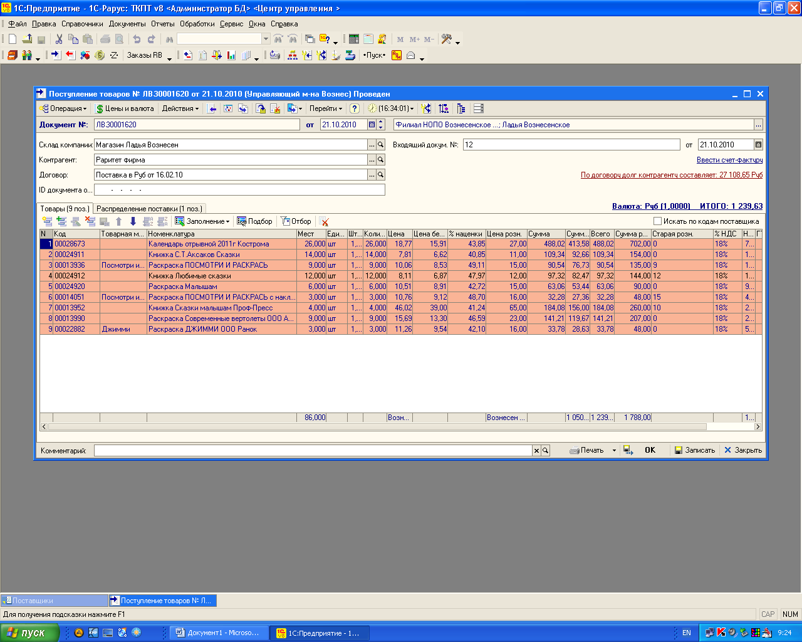The image size is (802, 642).
Task: Click the Undo arrow icon
Action: pos(137,39)
